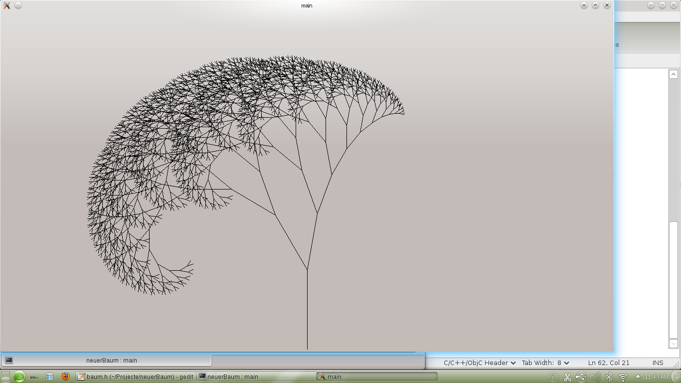
Task: Open the C/C++/ObjC Header language dropdown
Action: tap(479, 363)
